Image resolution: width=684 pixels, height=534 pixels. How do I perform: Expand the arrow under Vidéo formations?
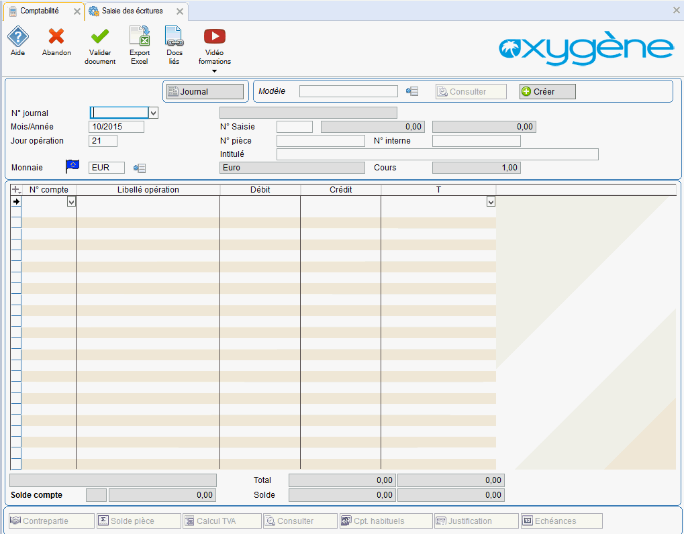coord(214,71)
